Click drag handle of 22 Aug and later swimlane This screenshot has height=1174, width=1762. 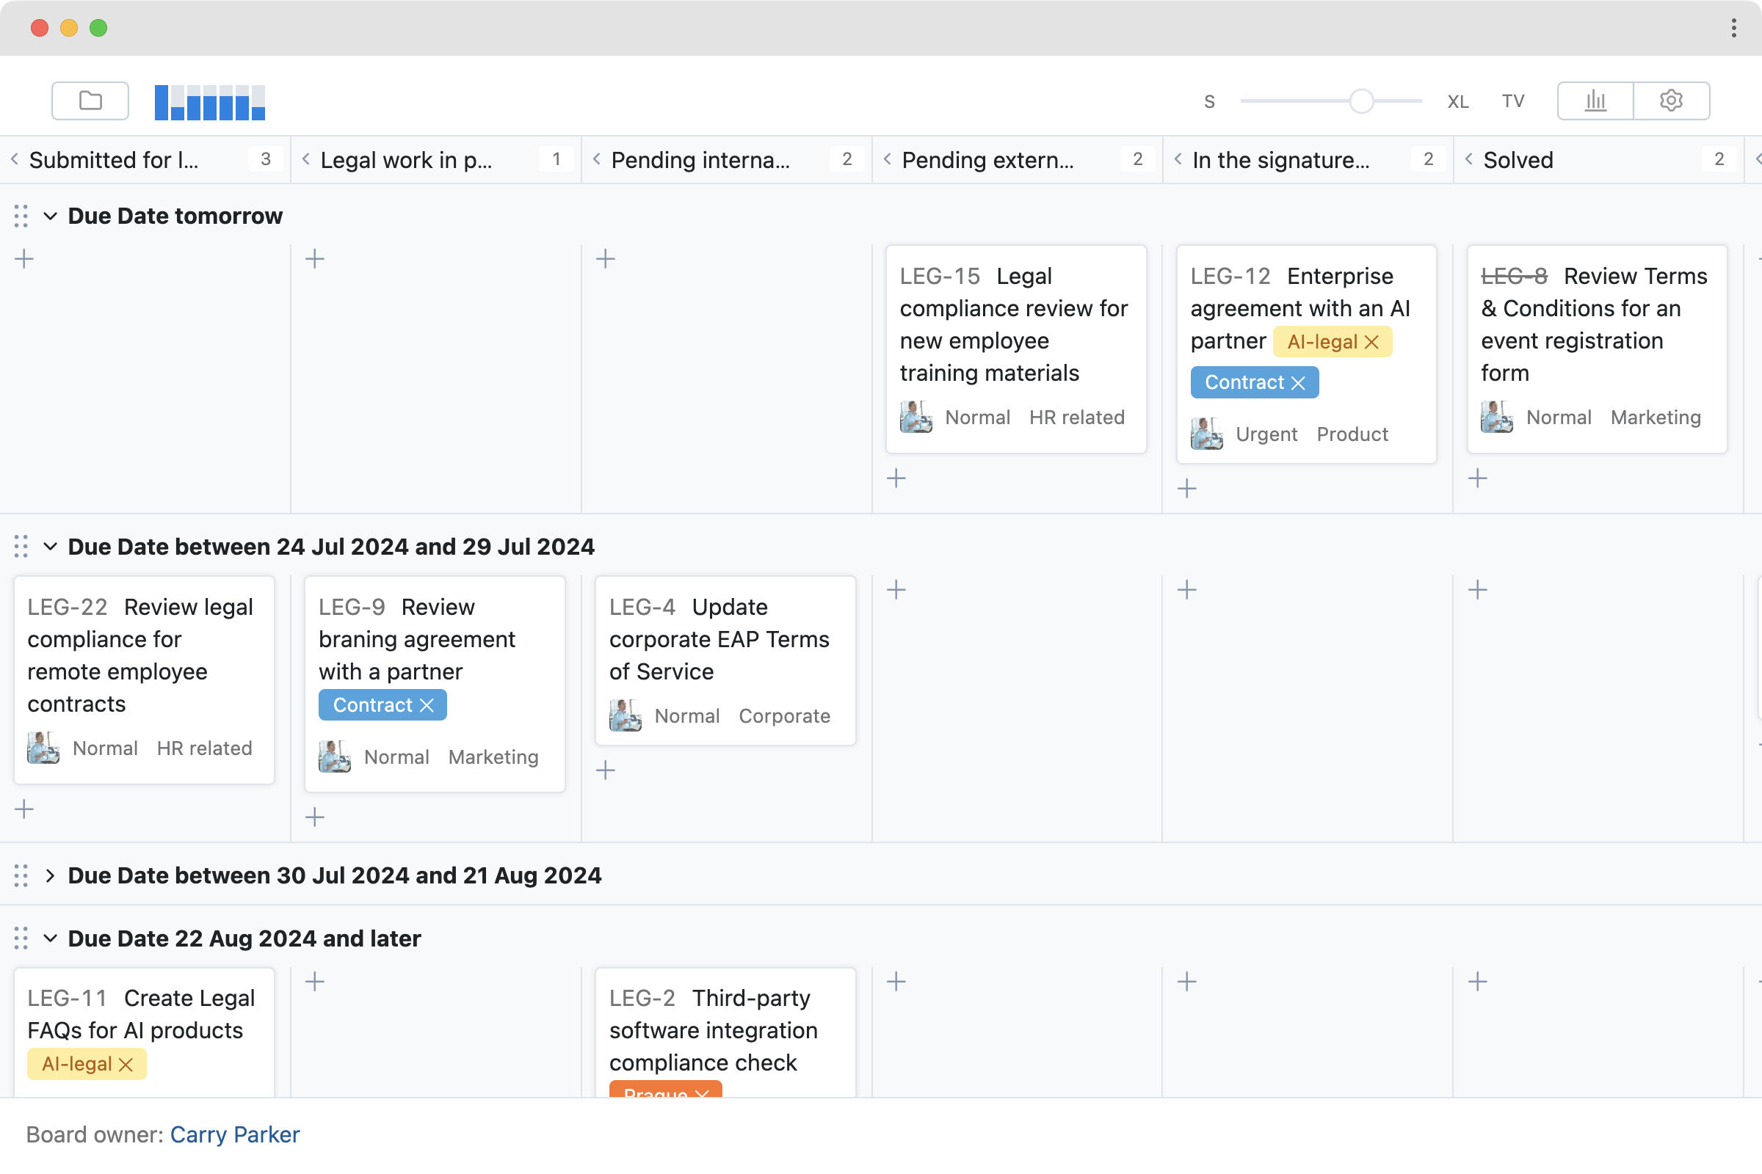(x=21, y=938)
